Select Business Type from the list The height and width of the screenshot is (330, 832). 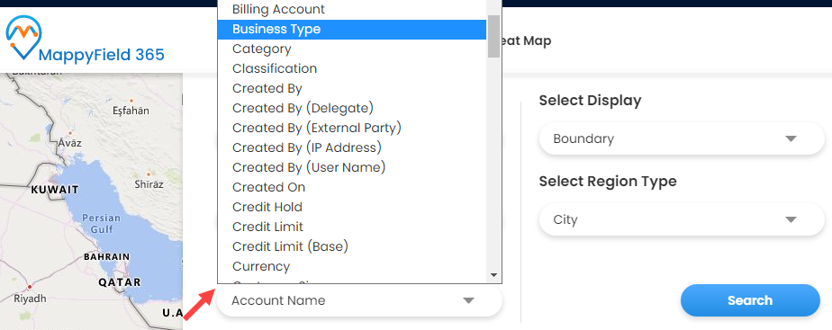coord(352,29)
